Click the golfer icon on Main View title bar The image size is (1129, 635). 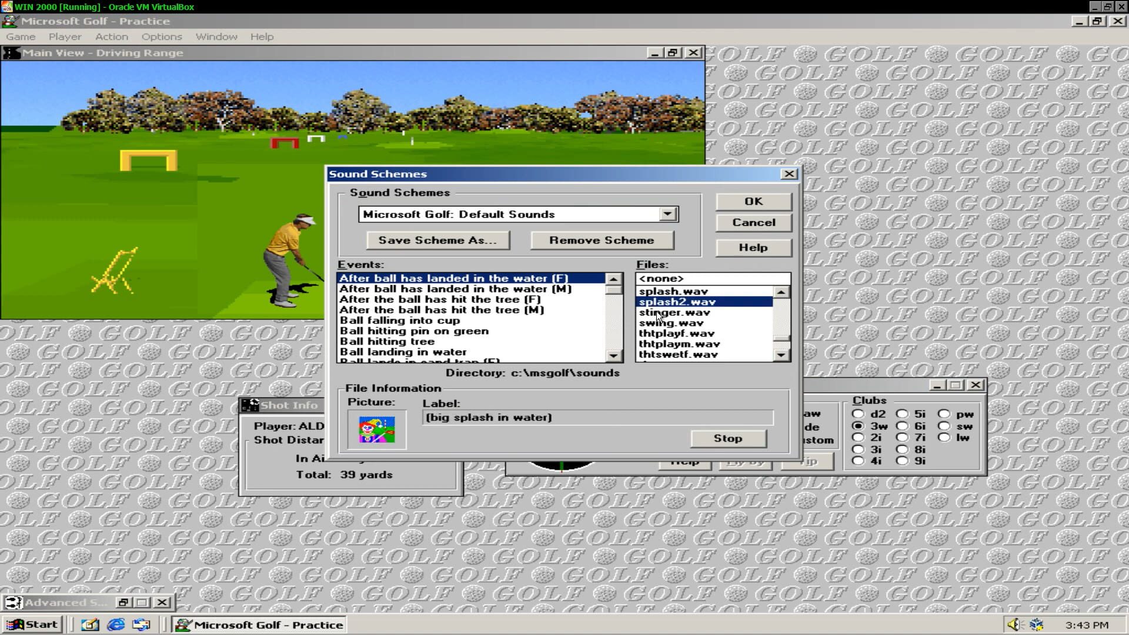coord(11,52)
